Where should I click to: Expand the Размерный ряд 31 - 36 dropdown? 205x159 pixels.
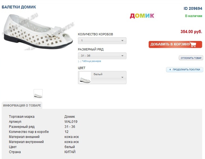[102, 56]
